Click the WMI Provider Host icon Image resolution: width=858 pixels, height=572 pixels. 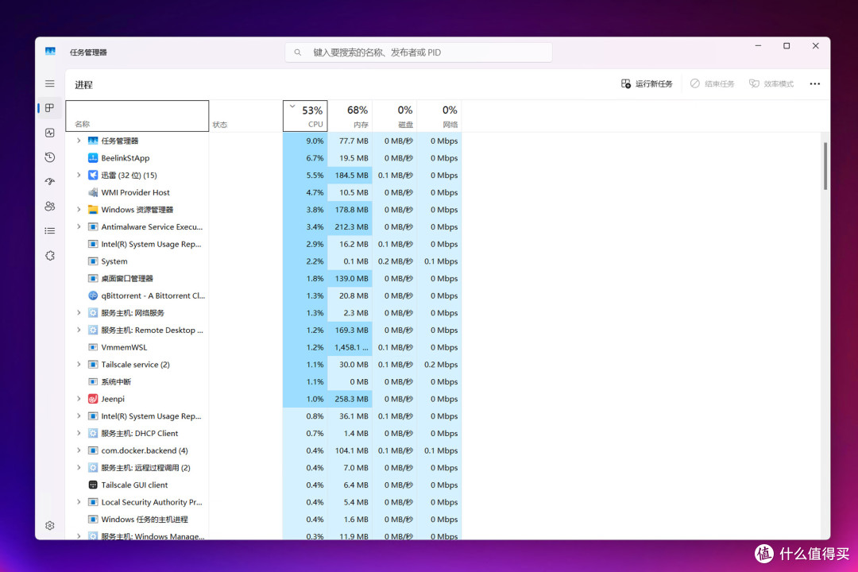pos(93,193)
